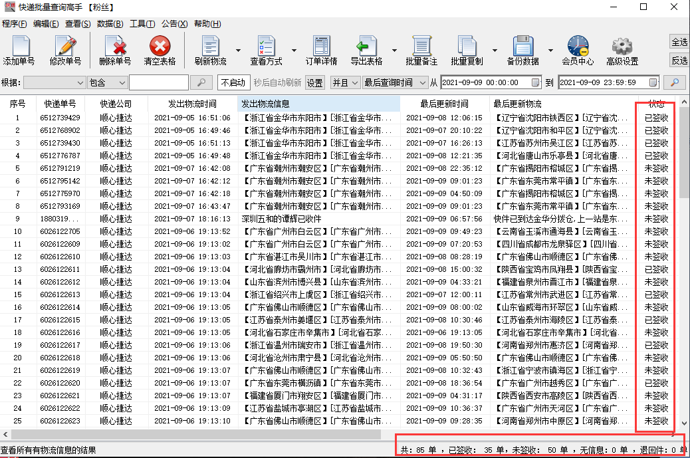Click the 会员中心 member center icon
690x458 pixels.
576,50
